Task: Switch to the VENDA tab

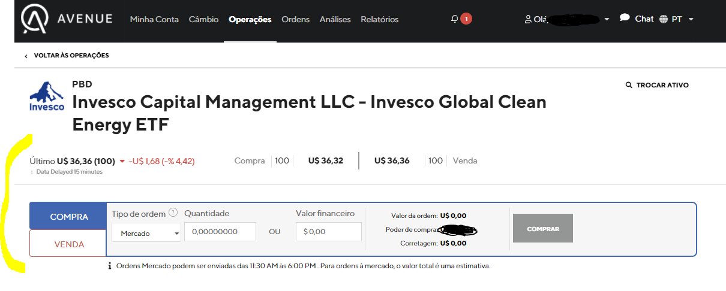Action: 68,244
